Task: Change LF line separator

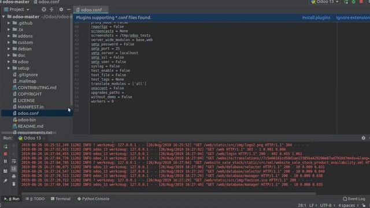Action: (313, 206)
